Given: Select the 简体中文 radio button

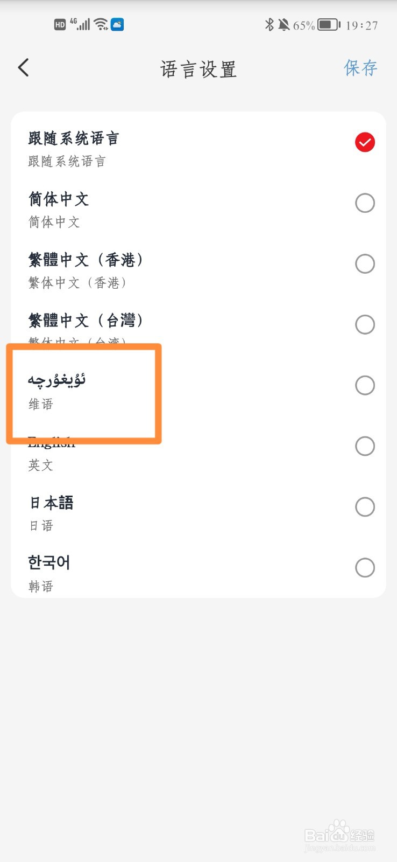Looking at the screenshot, I should point(365,203).
